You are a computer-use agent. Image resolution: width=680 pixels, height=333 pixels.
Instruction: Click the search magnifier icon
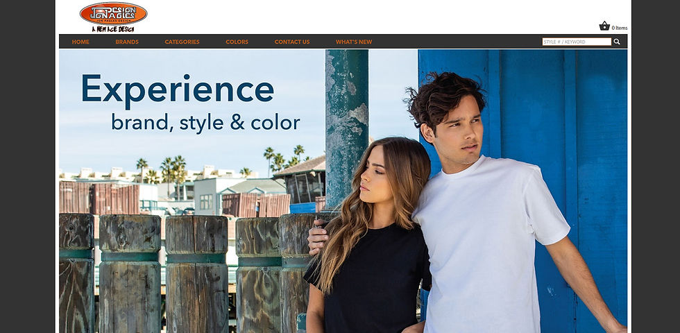(617, 42)
